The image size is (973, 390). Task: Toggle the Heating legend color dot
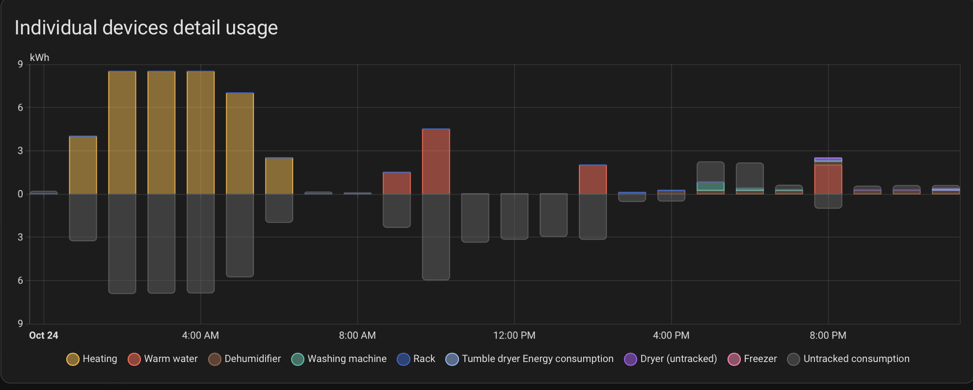coord(73,360)
